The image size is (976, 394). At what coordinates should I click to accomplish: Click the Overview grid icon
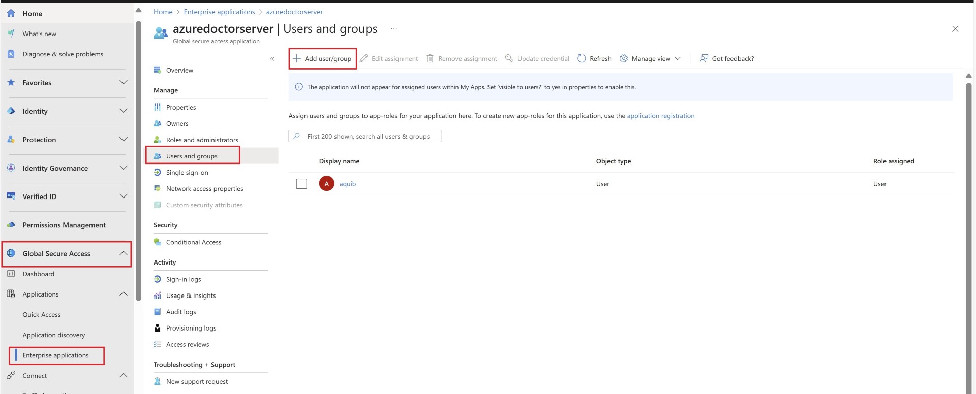coord(157,70)
